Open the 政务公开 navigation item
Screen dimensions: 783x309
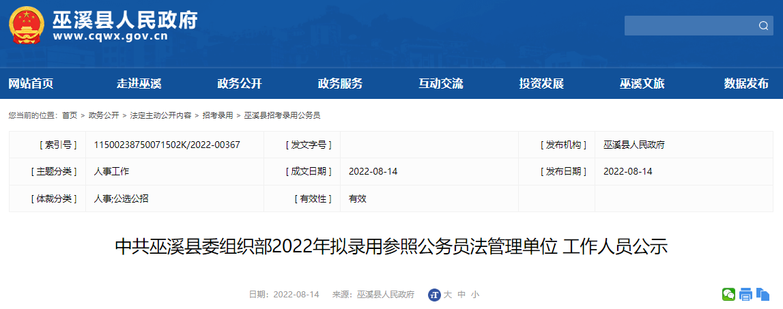point(240,84)
